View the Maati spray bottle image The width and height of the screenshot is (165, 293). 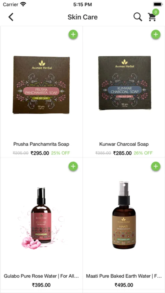click(x=124, y=215)
